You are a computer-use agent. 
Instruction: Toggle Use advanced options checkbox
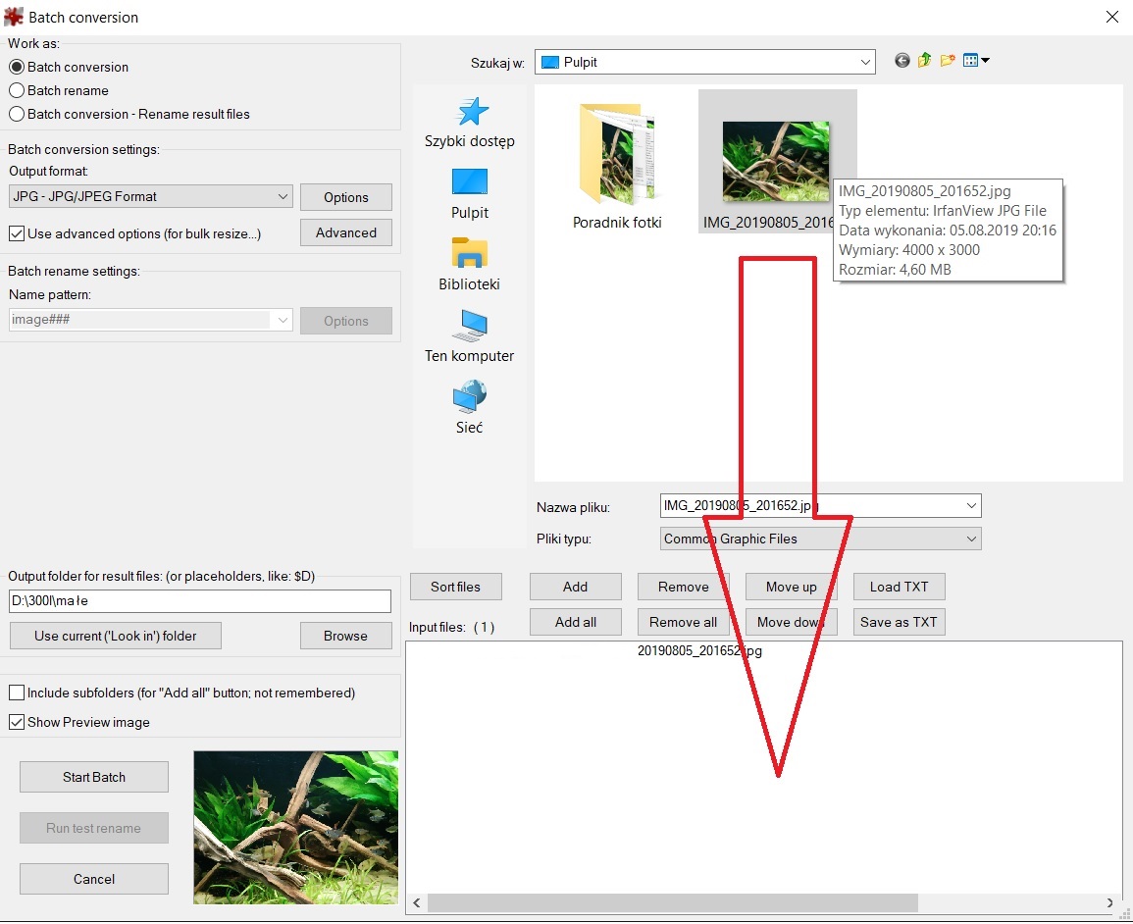[x=17, y=233]
